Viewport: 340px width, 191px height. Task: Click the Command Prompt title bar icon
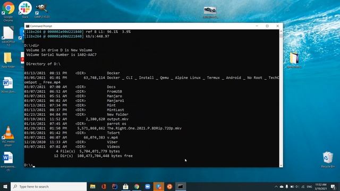coord(28,26)
